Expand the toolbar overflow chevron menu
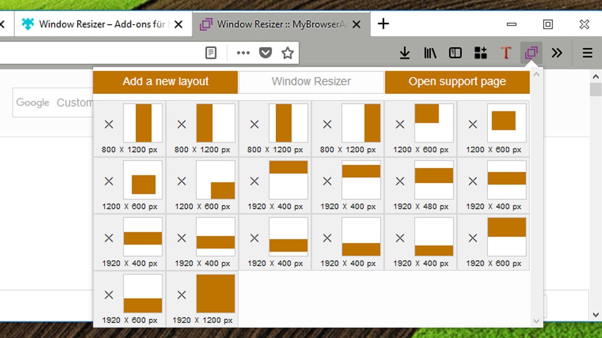 557,53
